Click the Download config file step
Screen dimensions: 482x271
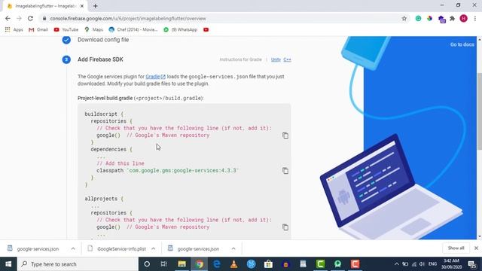coord(103,40)
